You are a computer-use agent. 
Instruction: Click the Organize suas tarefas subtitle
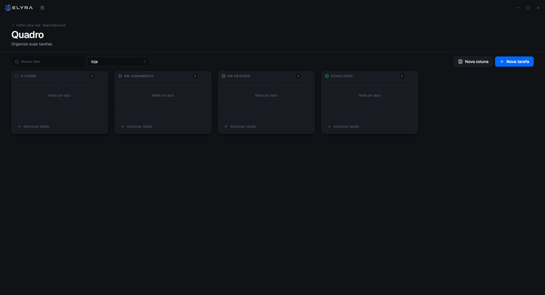(32, 44)
